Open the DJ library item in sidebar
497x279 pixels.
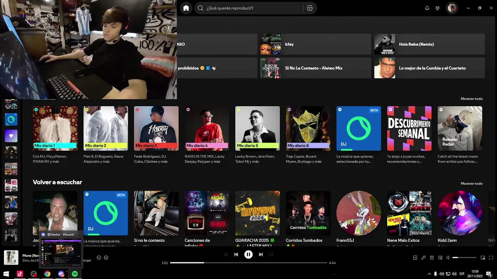pos(11,119)
